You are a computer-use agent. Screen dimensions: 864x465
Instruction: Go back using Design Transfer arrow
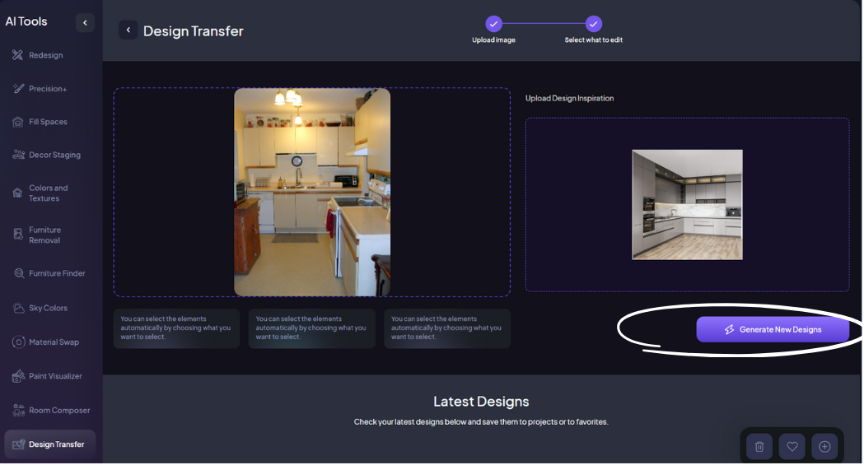pos(128,30)
